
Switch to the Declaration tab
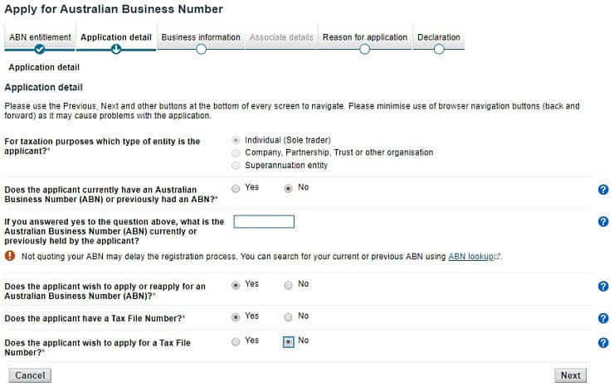(x=438, y=38)
